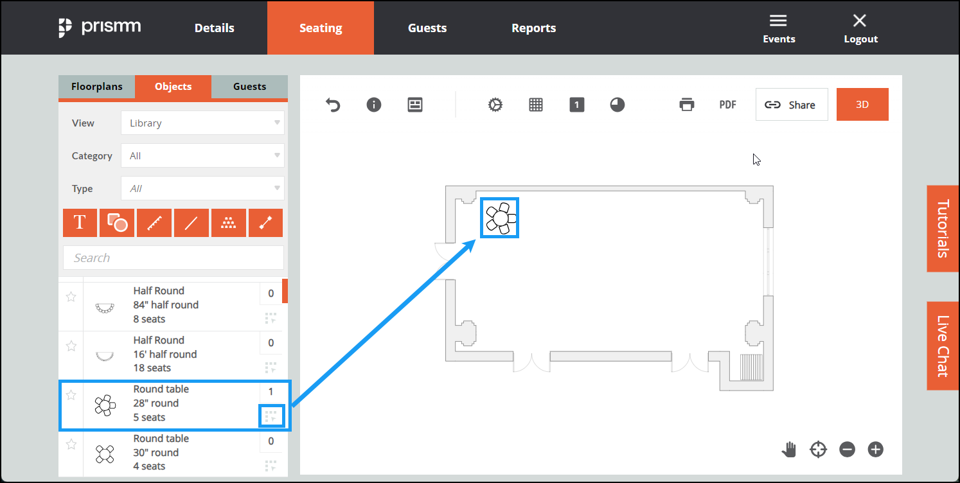This screenshot has height=483, width=960.
Task: Open the Seating tab
Action: click(321, 28)
